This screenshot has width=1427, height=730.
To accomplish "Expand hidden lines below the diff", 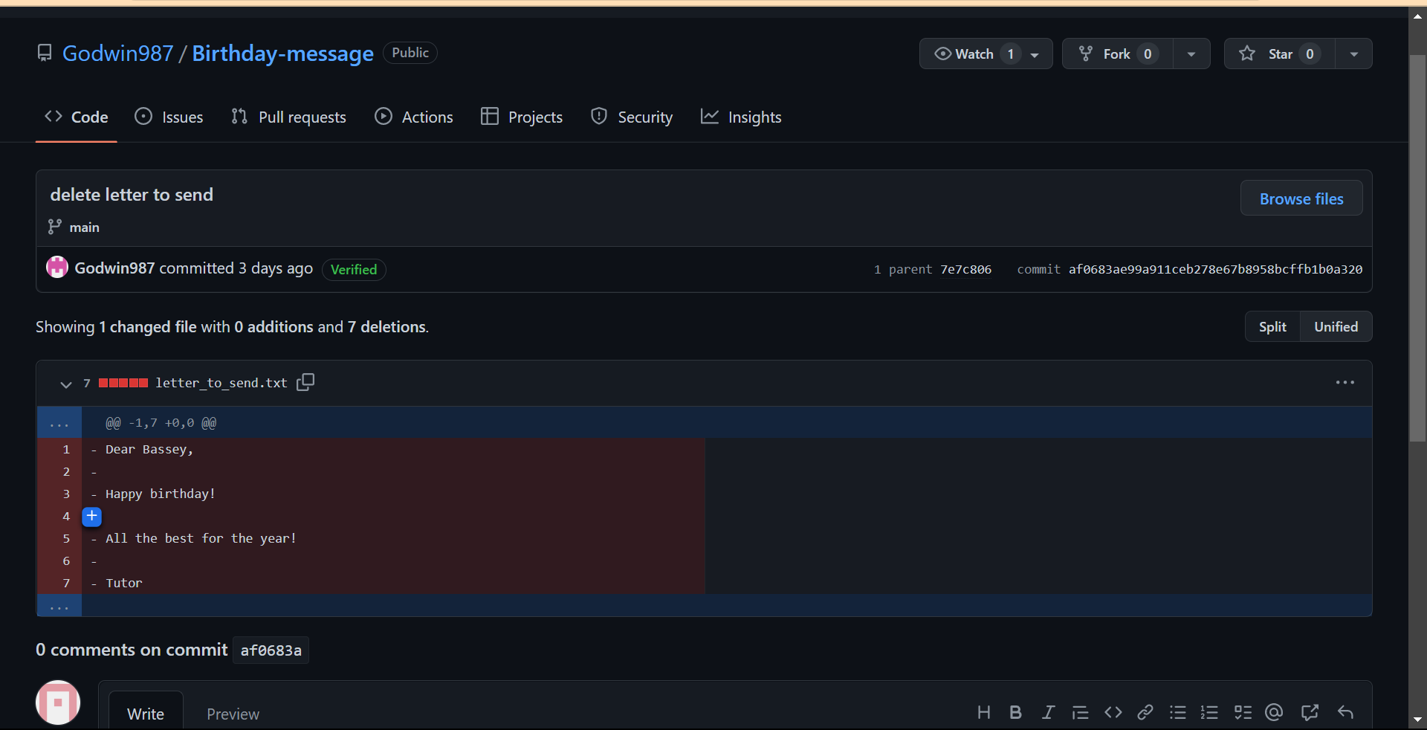I will [x=59, y=606].
